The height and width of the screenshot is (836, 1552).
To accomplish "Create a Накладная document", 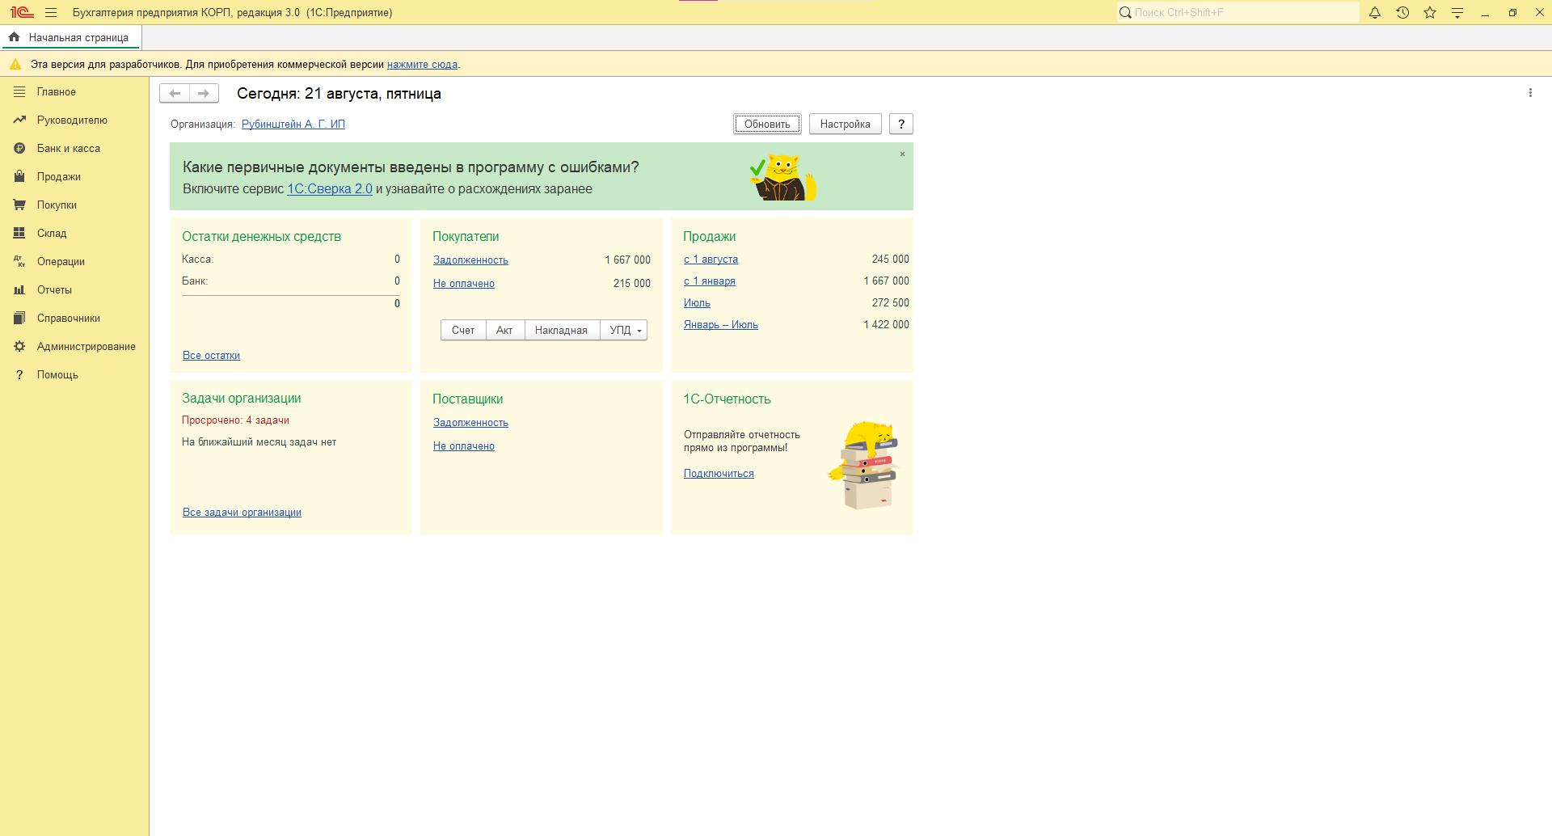I will click(x=562, y=331).
